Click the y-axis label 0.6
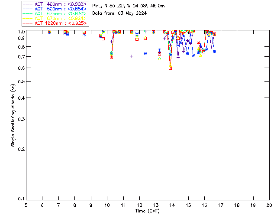277x222 pixels. pos(21,68)
